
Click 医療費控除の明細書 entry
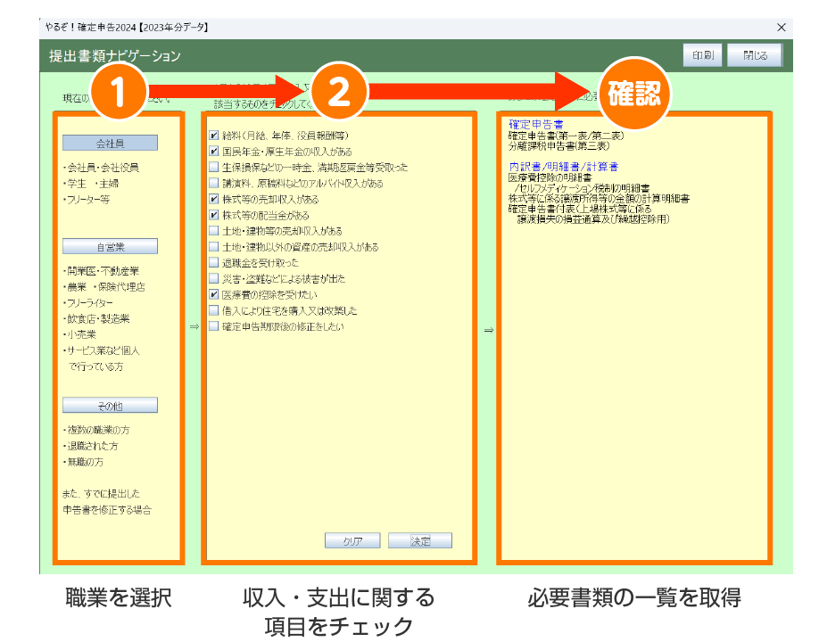(x=550, y=177)
